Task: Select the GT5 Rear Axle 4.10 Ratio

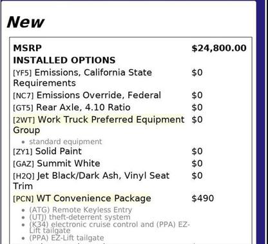Action: tap(72, 107)
